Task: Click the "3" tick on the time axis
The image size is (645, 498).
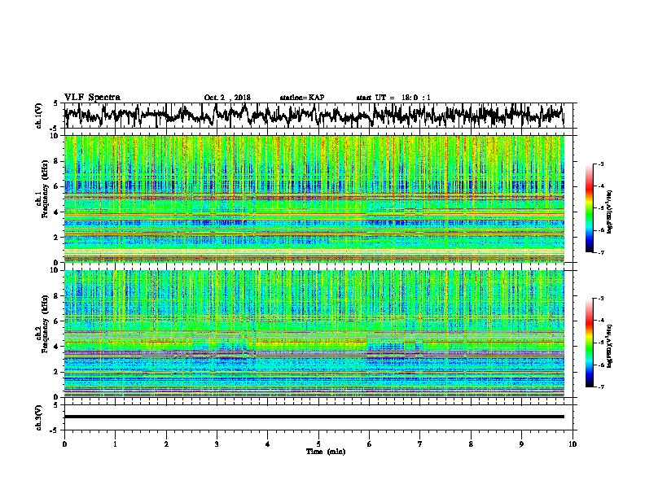Action: tap(217, 444)
